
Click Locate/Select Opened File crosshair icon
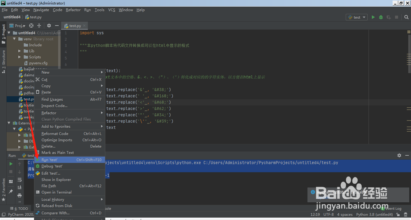(x=31, y=26)
